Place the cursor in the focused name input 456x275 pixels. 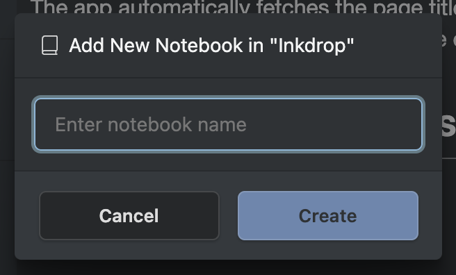pyautogui.click(x=228, y=124)
